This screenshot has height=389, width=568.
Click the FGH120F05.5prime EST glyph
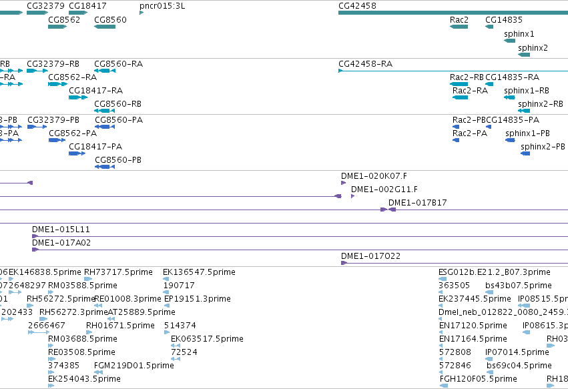tap(444, 386)
